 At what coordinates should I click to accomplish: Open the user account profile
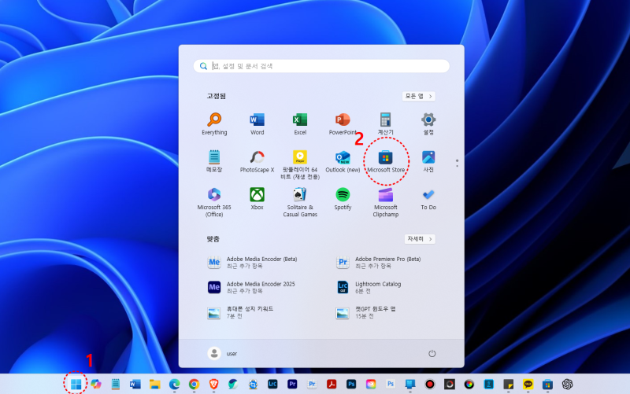click(x=222, y=353)
